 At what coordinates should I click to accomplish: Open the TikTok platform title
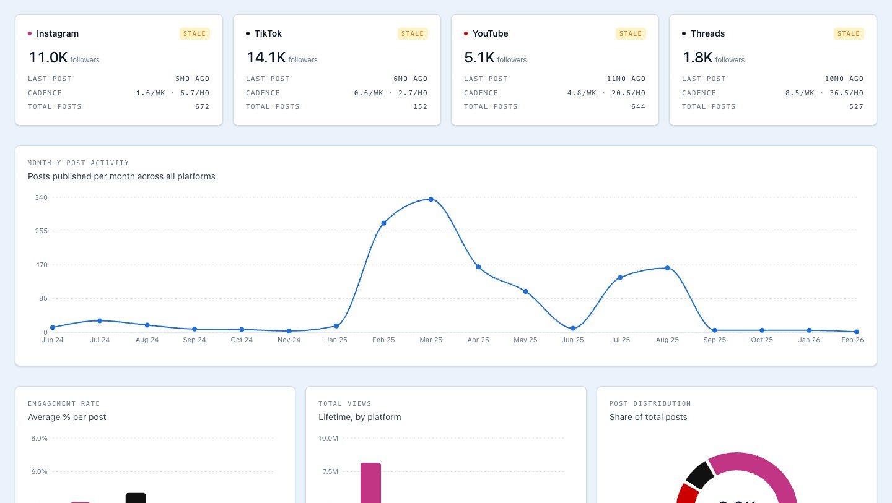point(268,33)
